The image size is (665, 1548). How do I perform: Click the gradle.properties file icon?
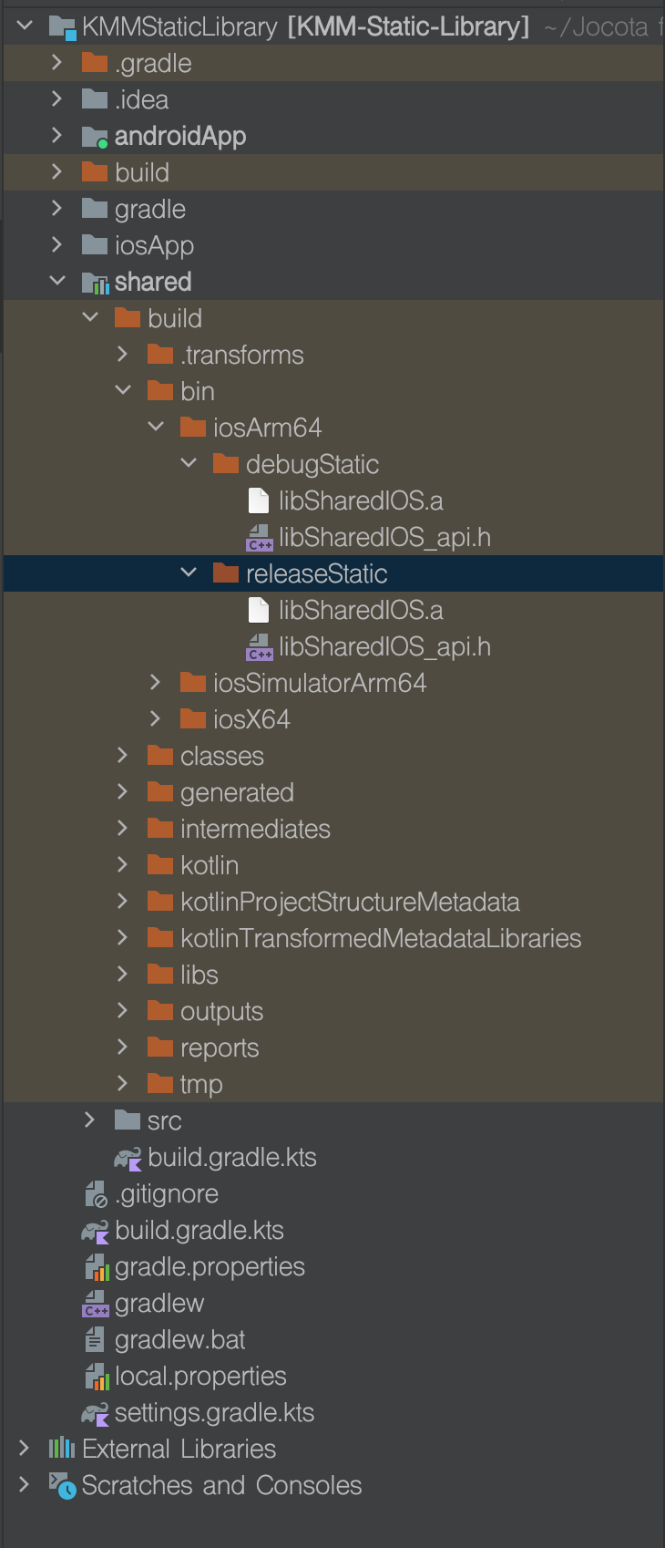point(95,1266)
